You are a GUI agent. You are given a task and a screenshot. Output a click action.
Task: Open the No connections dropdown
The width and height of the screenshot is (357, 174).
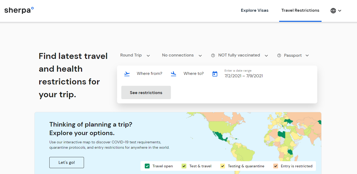182,55
